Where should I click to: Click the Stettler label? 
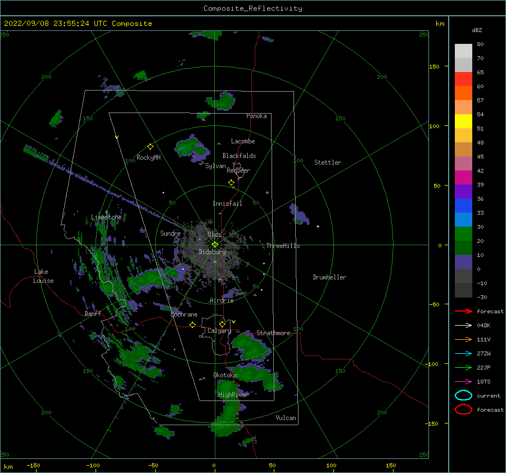click(x=328, y=163)
